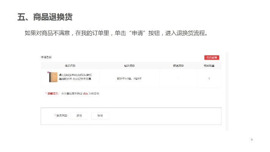Click the 申请售后 section heading
The height and width of the screenshot is (152, 270).
click(46, 57)
